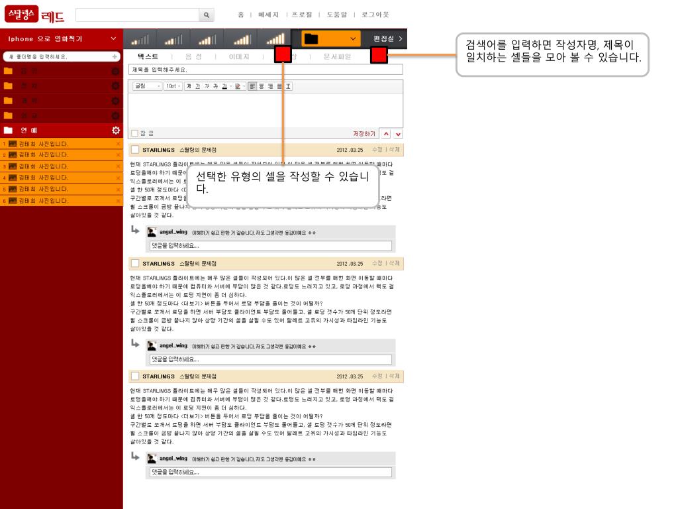678x509 pixels.
Task: Switch to the 텍스트 tab
Action: tap(148, 57)
